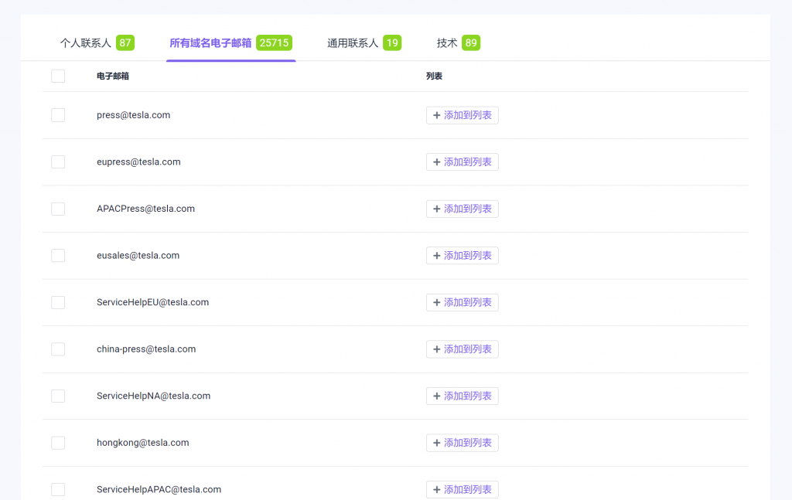792x500 pixels.
Task: Click the email hongkong@tesla.com
Action: [x=142, y=443]
